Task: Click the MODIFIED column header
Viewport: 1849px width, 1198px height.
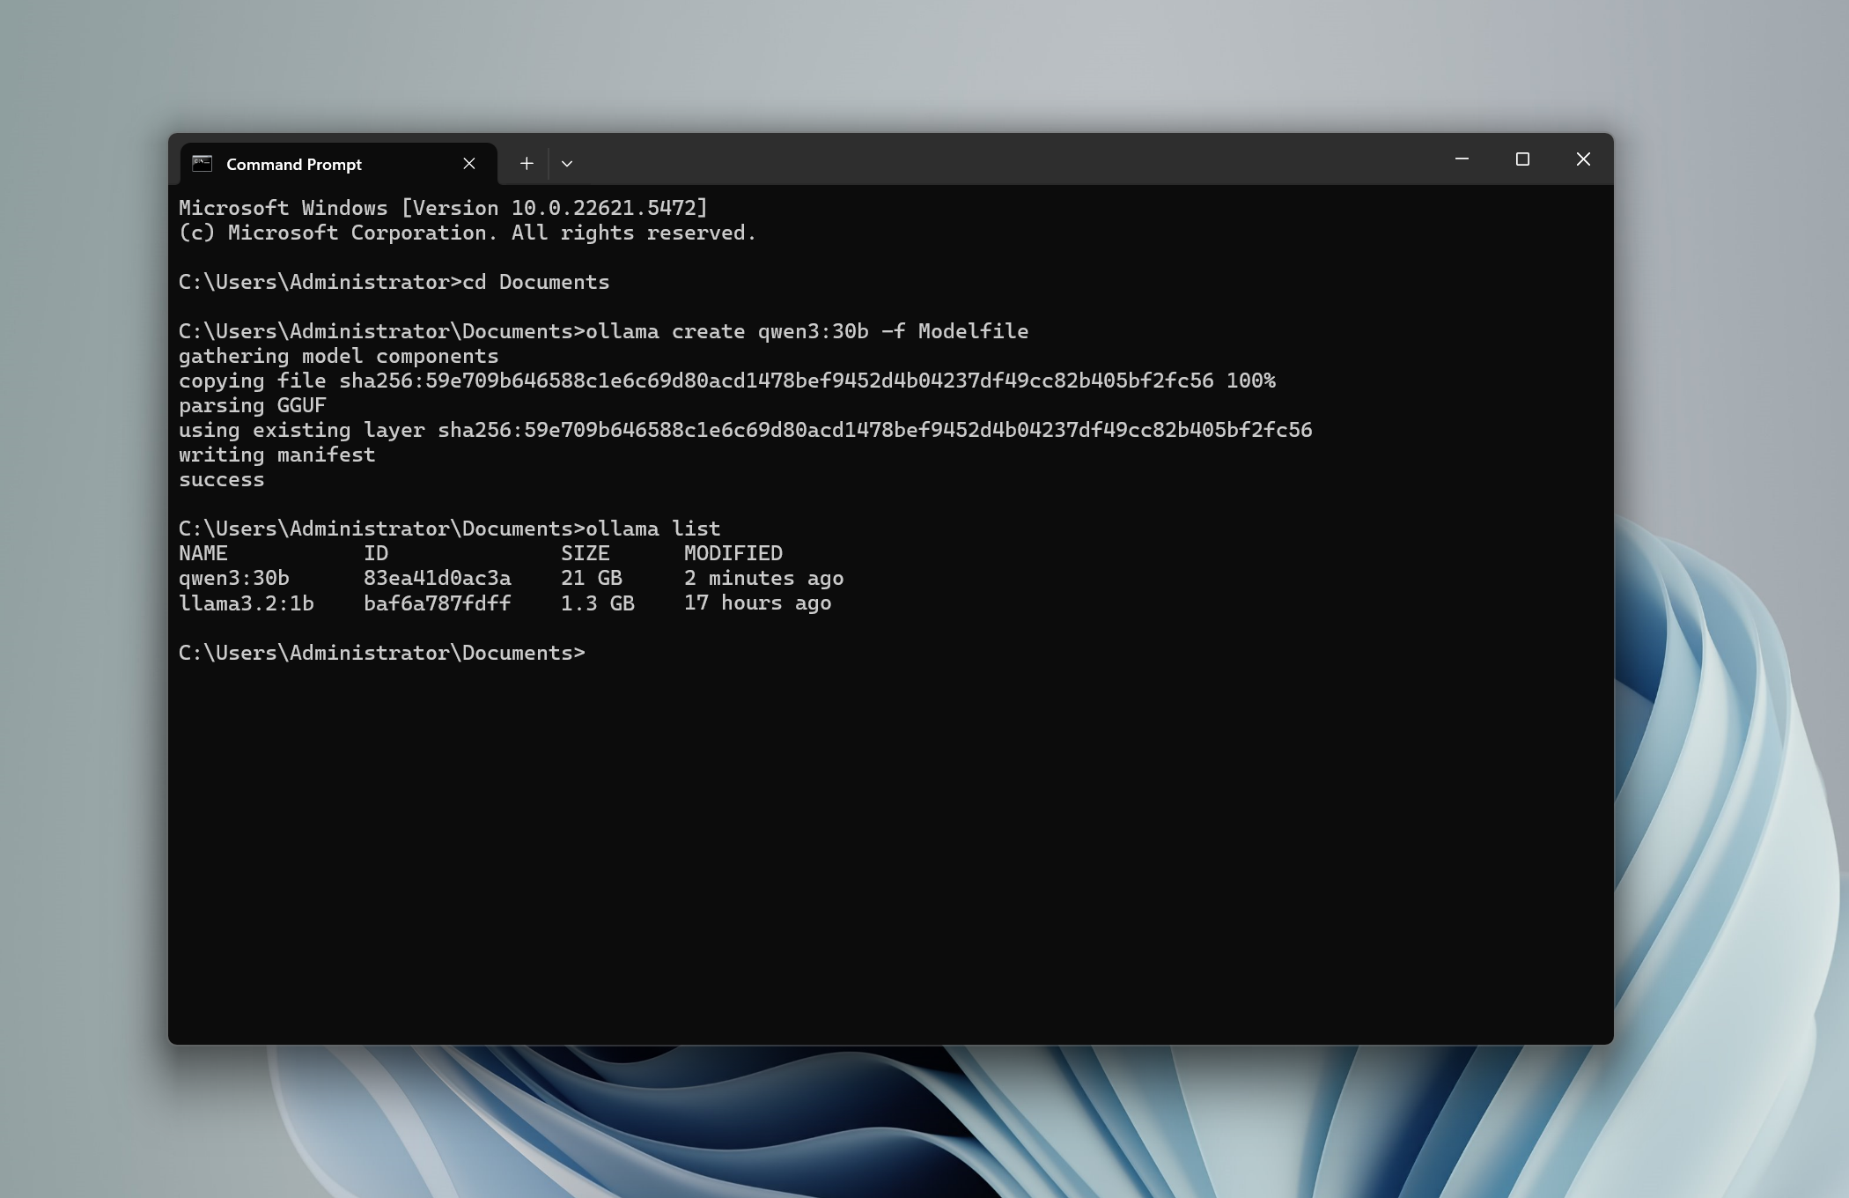Action: pyautogui.click(x=733, y=553)
